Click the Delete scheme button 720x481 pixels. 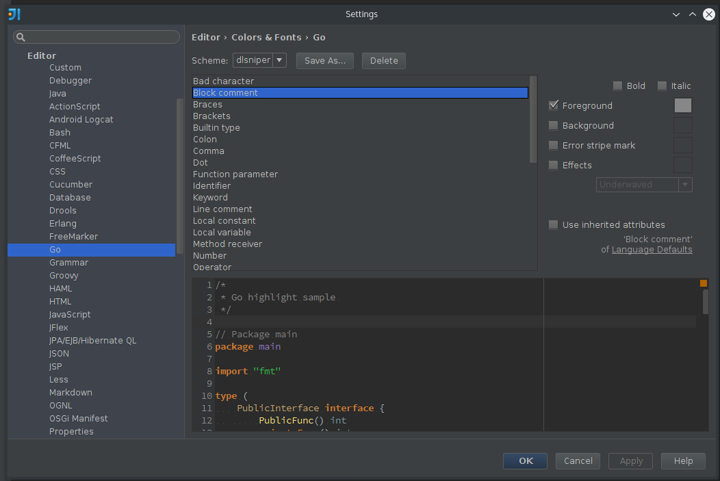[383, 60]
